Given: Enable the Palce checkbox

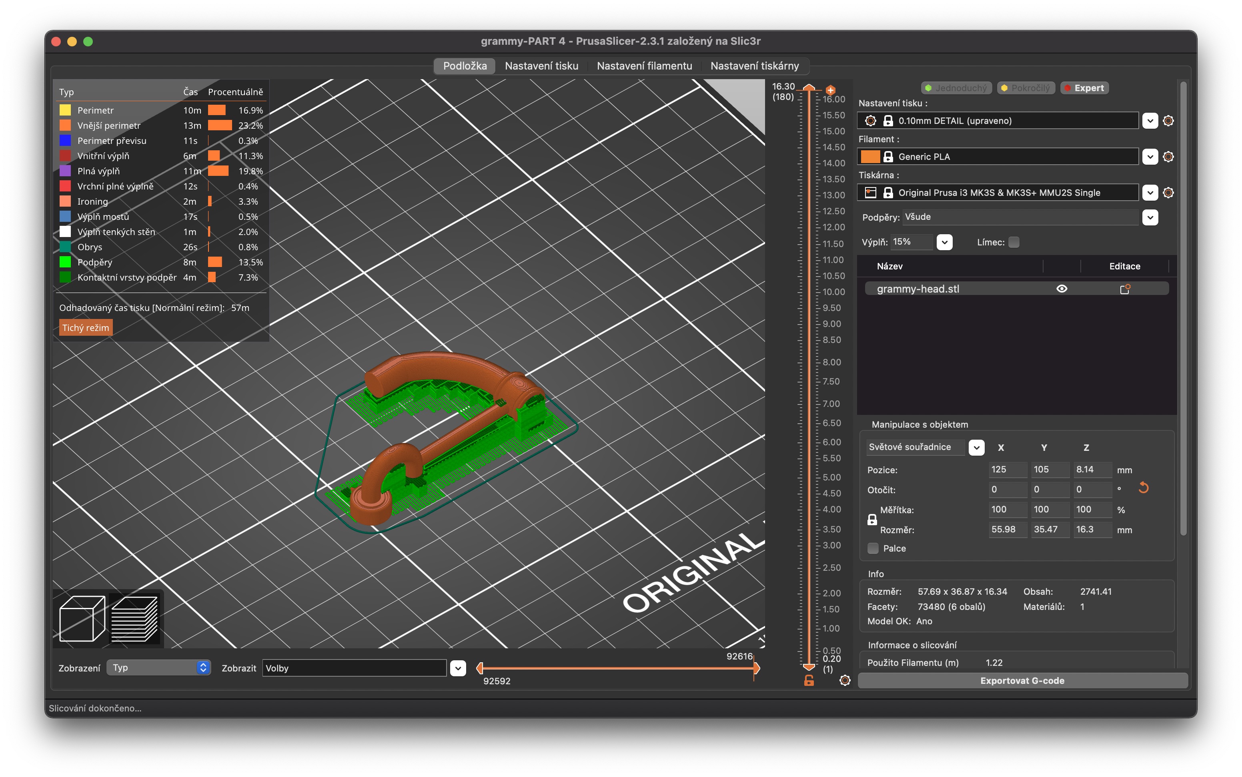Looking at the screenshot, I should click(873, 548).
